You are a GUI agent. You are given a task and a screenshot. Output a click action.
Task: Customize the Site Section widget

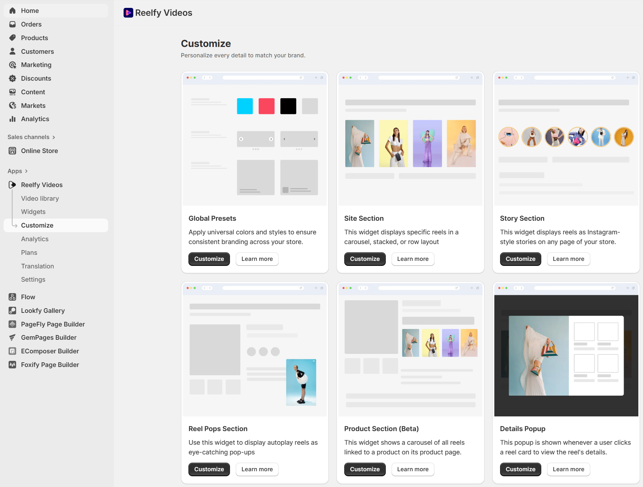[x=365, y=259]
